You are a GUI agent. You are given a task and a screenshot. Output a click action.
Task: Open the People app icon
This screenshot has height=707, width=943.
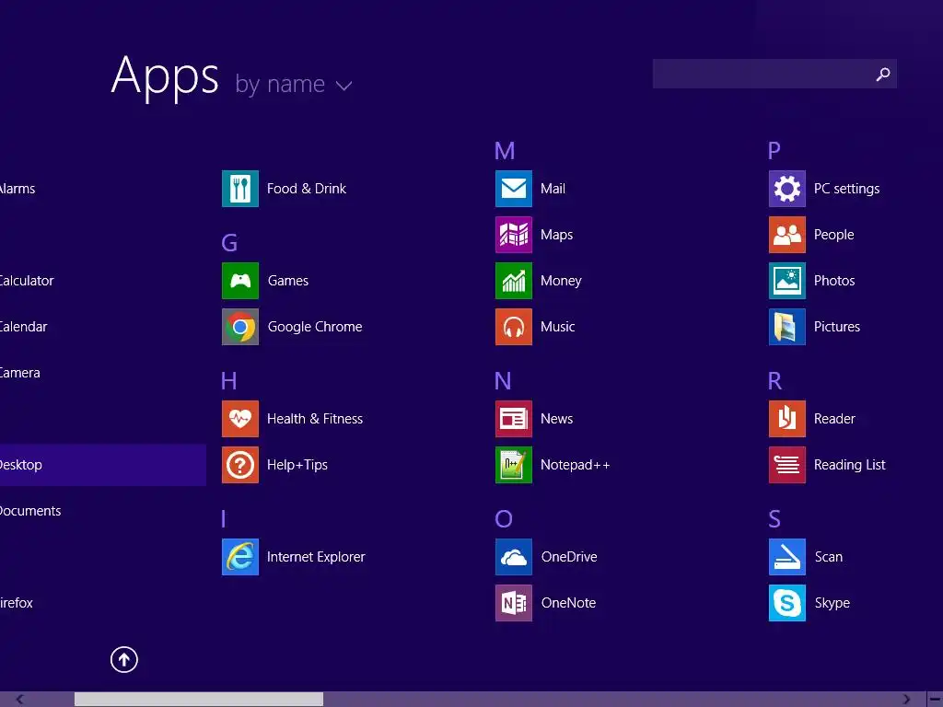tap(787, 235)
